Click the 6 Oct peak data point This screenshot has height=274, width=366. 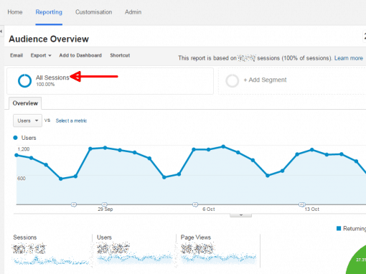pyautogui.click(x=209, y=150)
